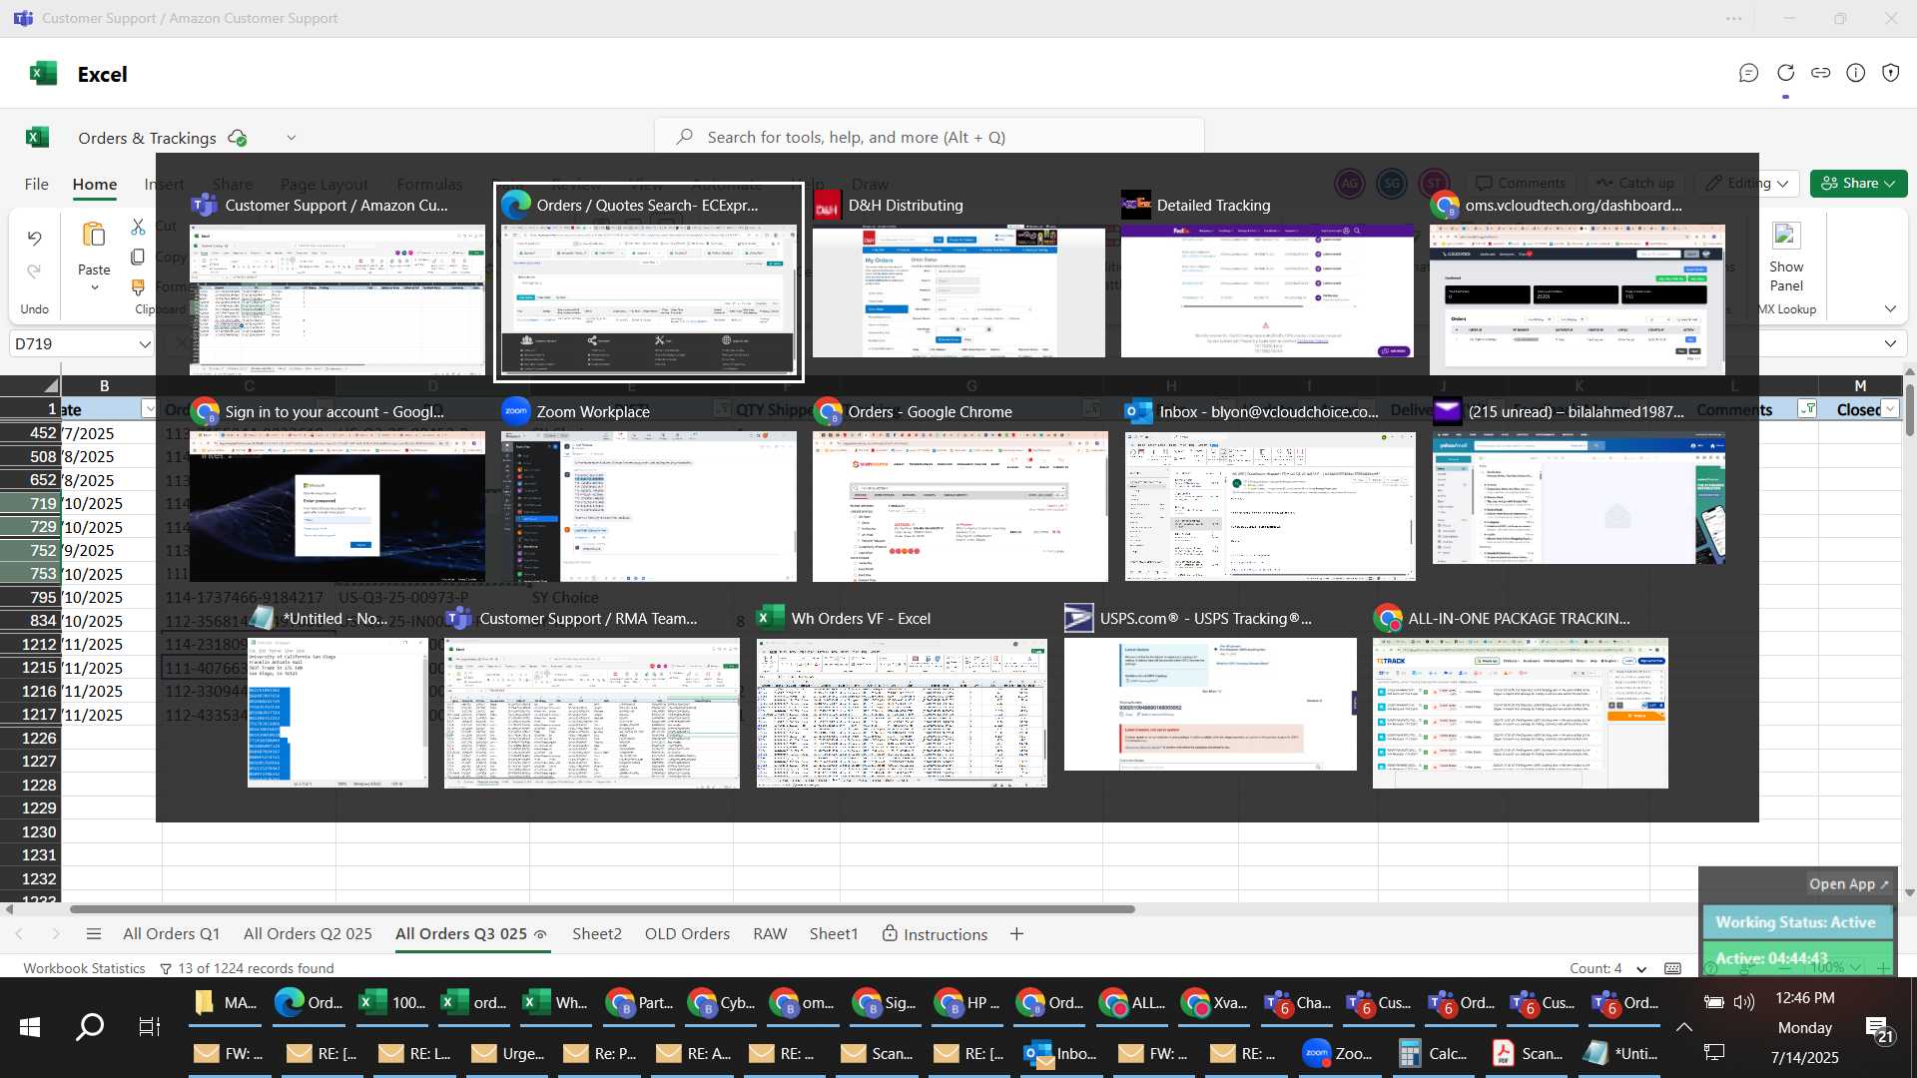Select column M header

point(1860,386)
